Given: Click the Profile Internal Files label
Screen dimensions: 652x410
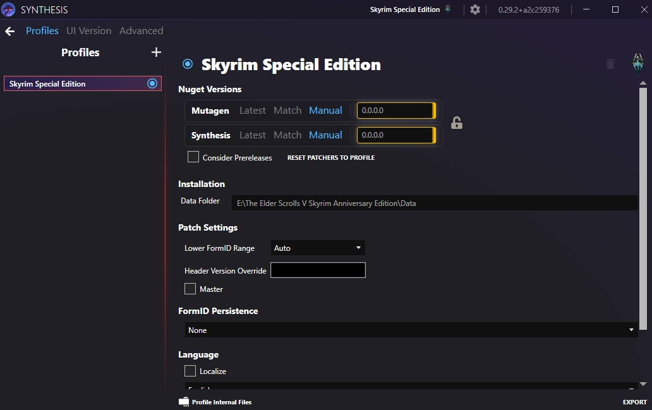Looking at the screenshot, I should click(x=222, y=402).
